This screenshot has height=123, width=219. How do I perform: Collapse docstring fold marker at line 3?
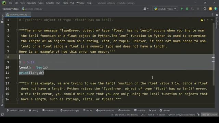17,30
